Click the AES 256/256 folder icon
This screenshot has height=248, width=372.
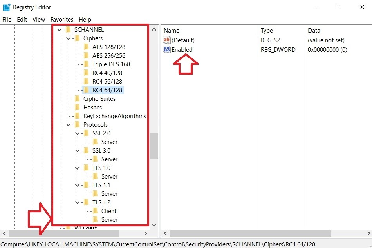(x=87, y=55)
